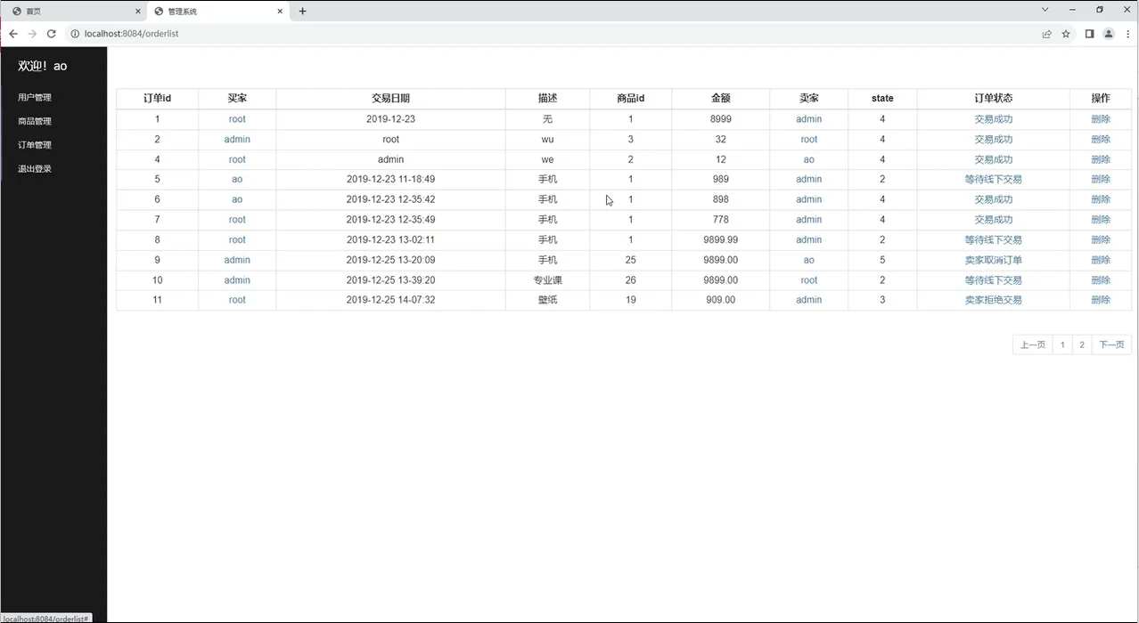The height and width of the screenshot is (623, 1139).
Task: Delete order 4 with 删除 link
Action: click(x=1101, y=159)
